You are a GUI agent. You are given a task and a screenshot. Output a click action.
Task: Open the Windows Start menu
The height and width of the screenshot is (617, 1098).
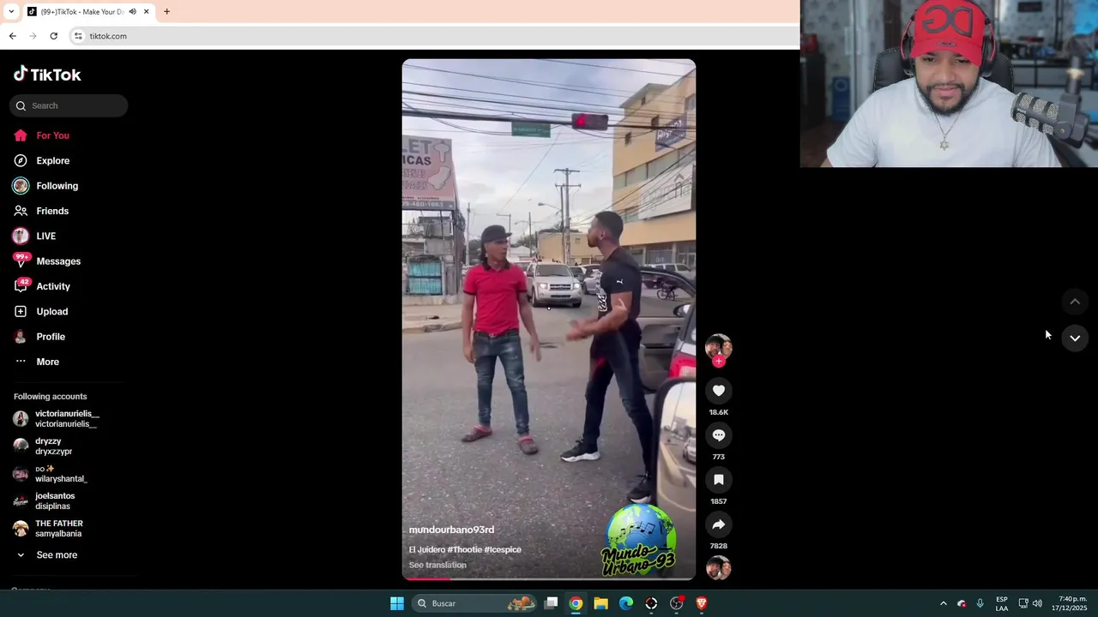coord(397,603)
